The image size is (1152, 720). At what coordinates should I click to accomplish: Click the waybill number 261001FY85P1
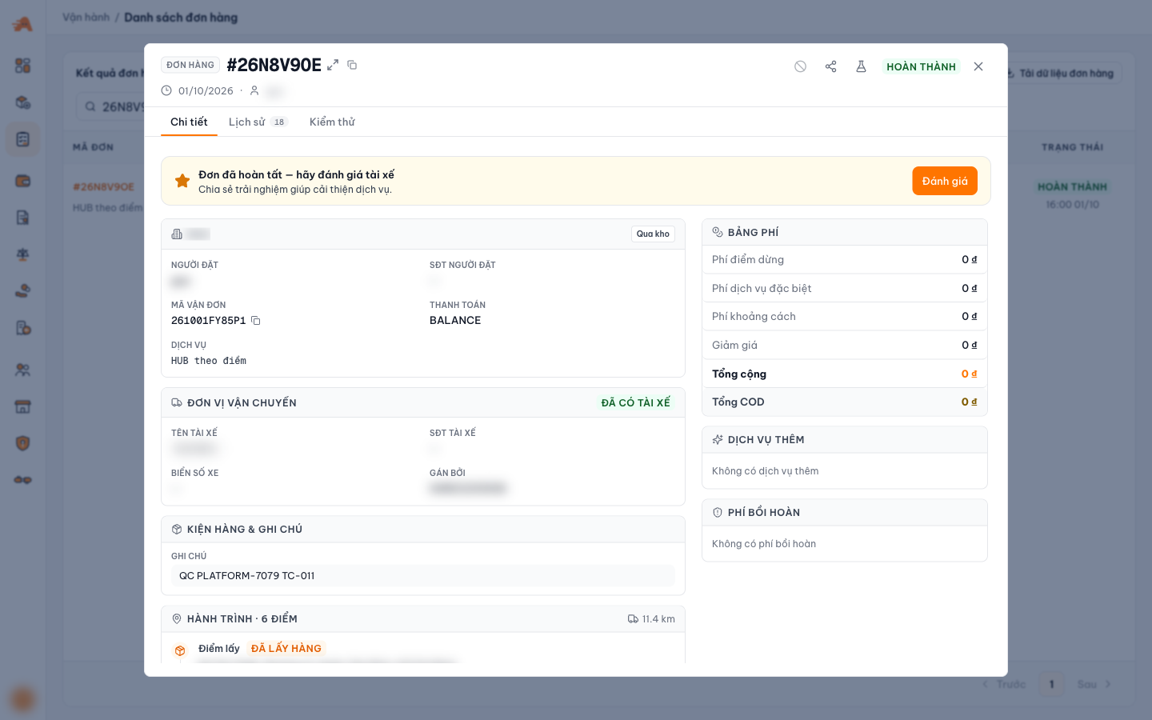pos(208,321)
